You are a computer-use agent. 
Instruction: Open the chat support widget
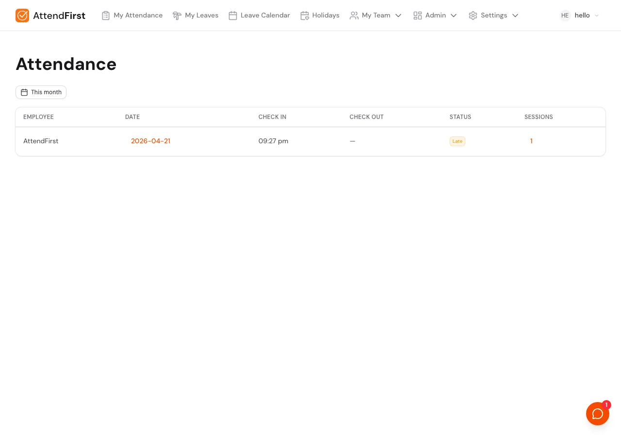(x=598, y=414)
